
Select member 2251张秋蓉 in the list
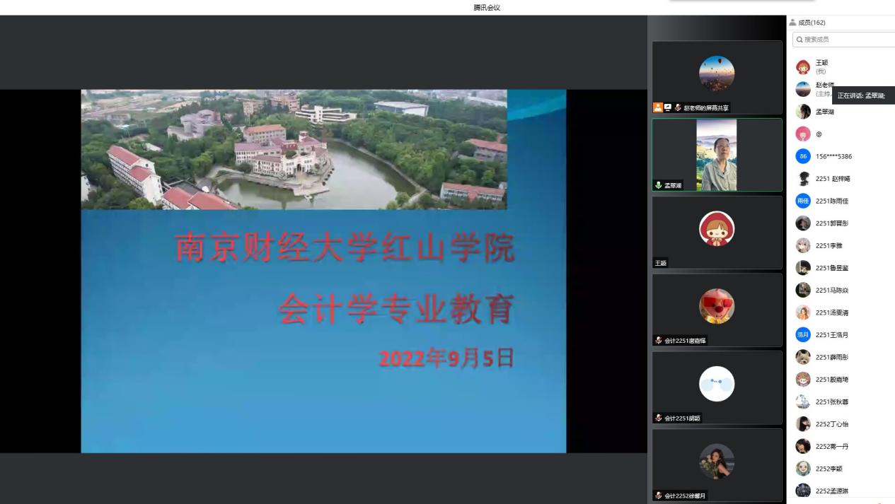[831, 402]
